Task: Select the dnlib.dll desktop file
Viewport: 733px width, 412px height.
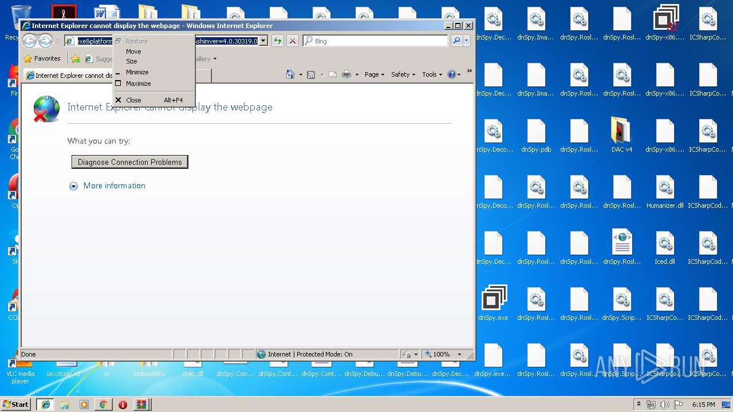Action: point(192,369)
